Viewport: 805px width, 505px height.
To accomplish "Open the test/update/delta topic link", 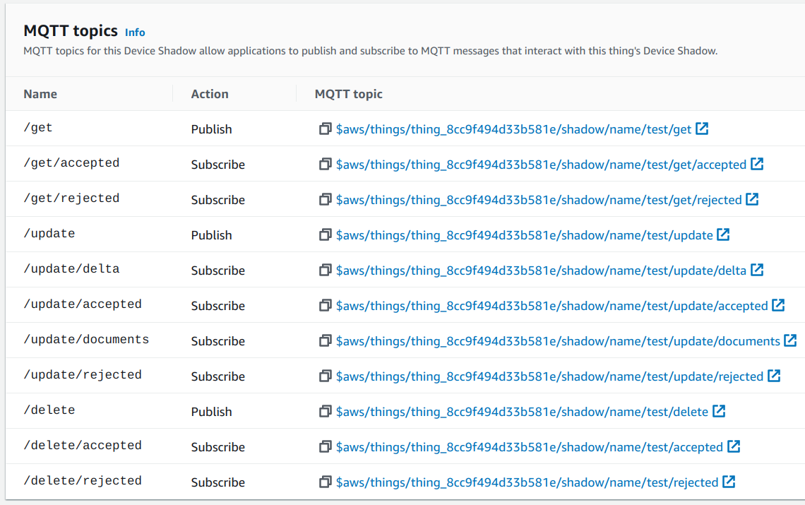I will click(541, 271).
